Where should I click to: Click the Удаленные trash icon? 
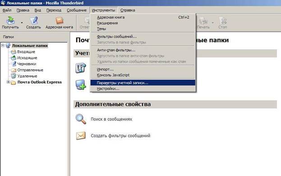pyautogui.click(x=14, y=76)
